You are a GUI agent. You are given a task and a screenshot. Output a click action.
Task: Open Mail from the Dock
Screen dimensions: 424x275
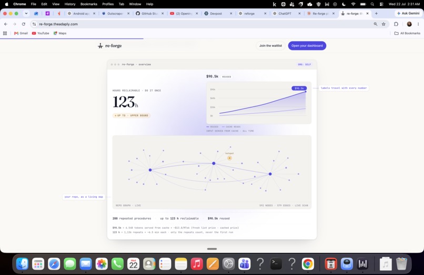(x=86, y=264)
